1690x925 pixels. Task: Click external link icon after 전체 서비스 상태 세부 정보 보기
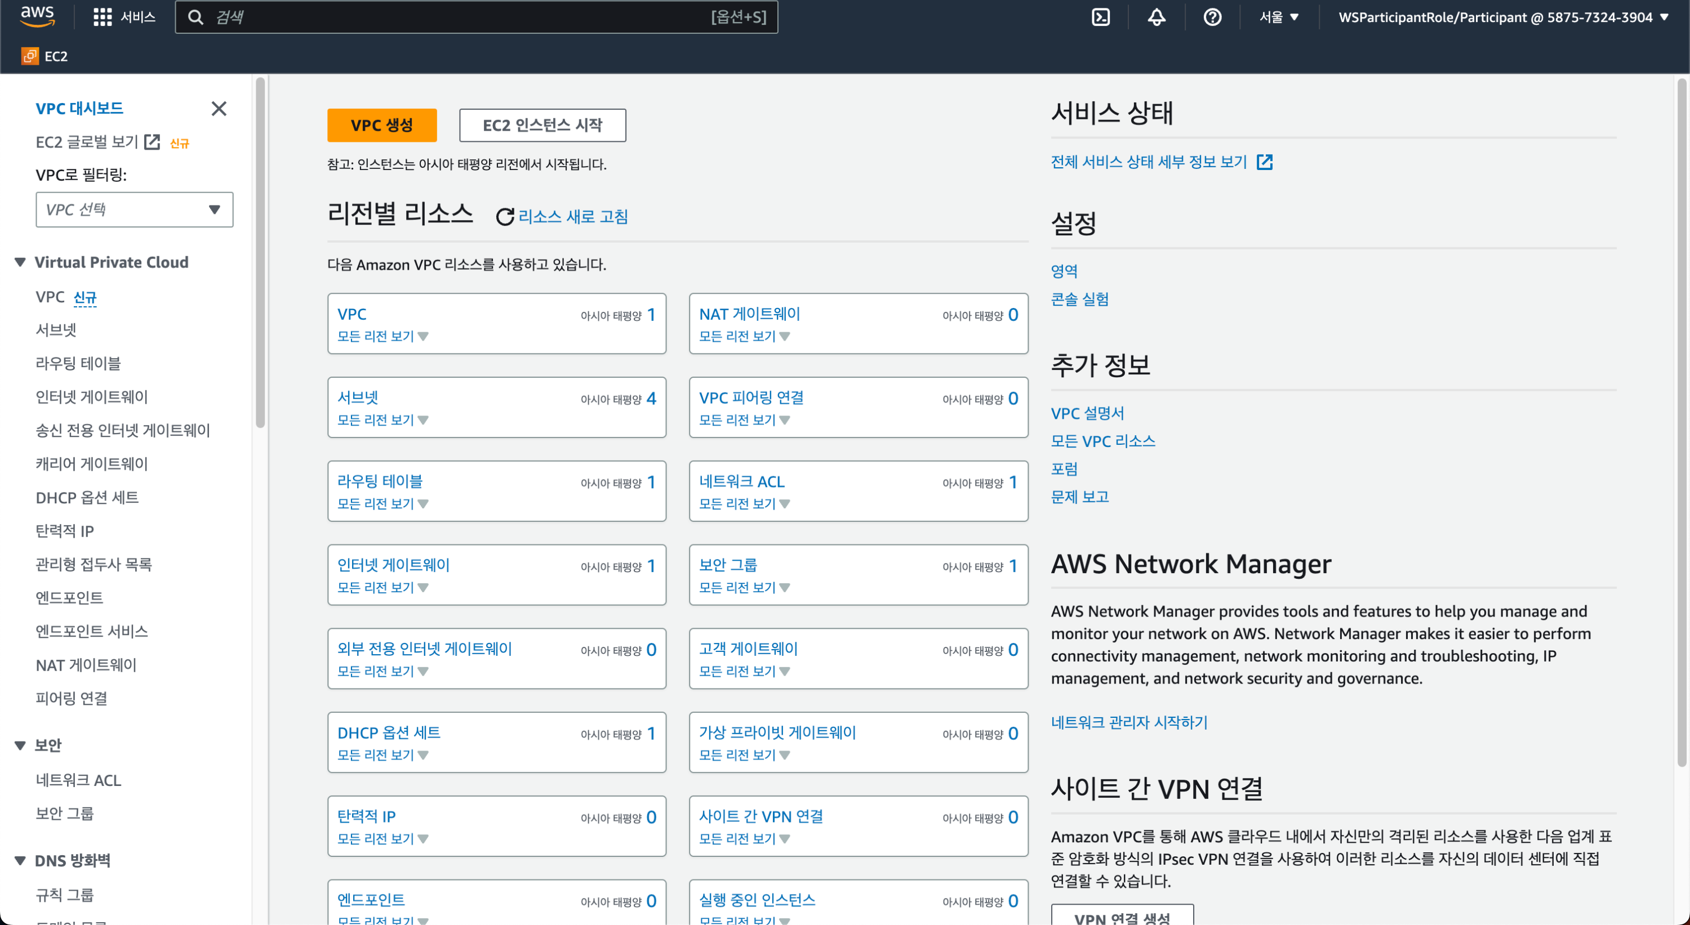coord(1264,162)
